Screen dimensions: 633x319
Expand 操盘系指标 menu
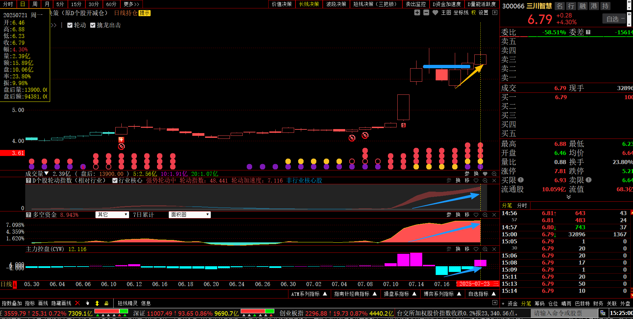[x=400, y=294]
